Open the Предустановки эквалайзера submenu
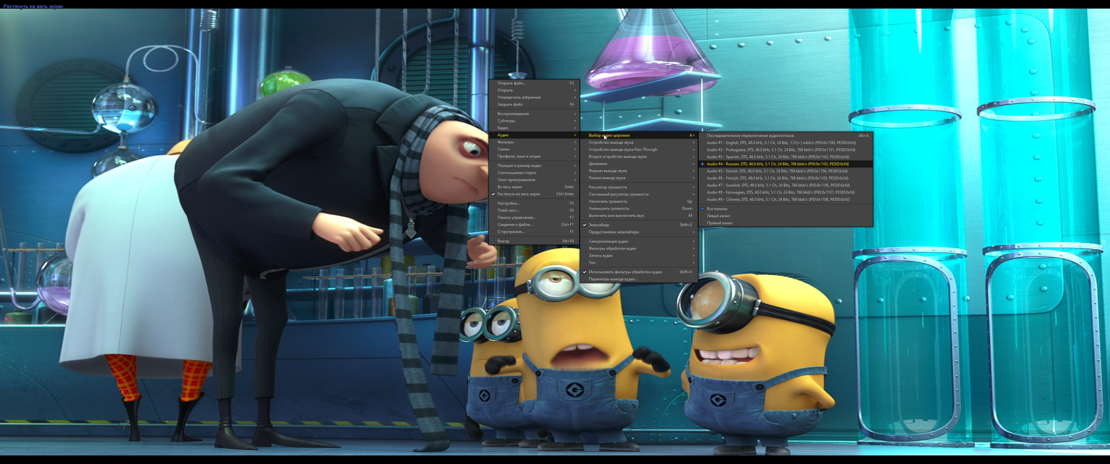 614,232
